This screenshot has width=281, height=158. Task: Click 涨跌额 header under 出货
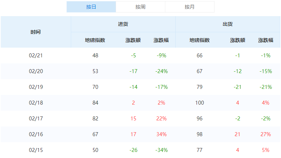point(238,40)
